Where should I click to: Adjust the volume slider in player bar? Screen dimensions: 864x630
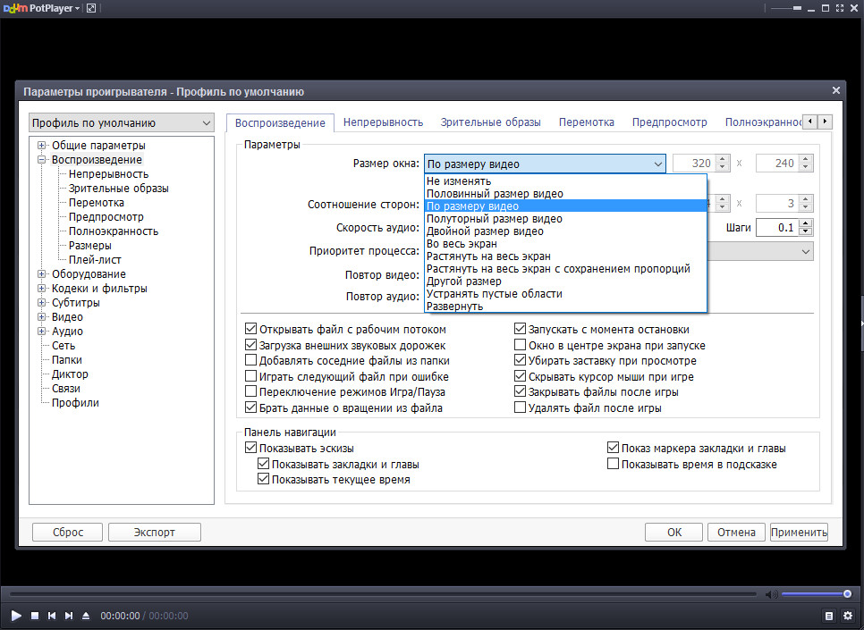pyautogui.click(x=816, y=594)
